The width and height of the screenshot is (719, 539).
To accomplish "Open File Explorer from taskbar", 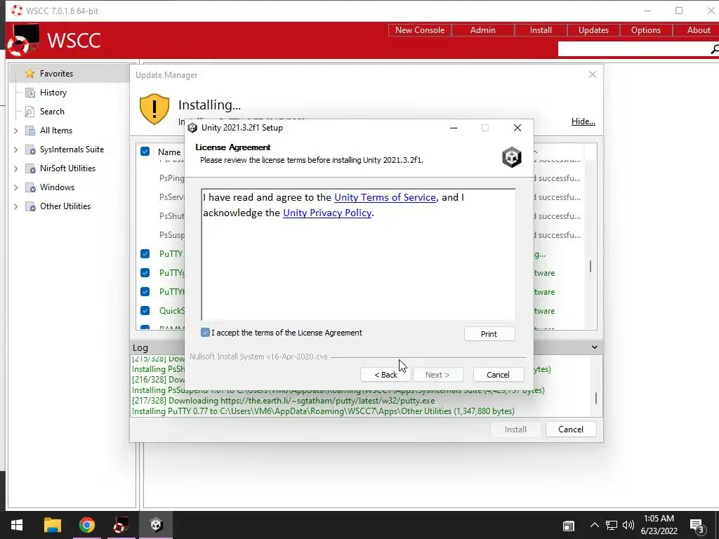I will (x=52, y=525).
